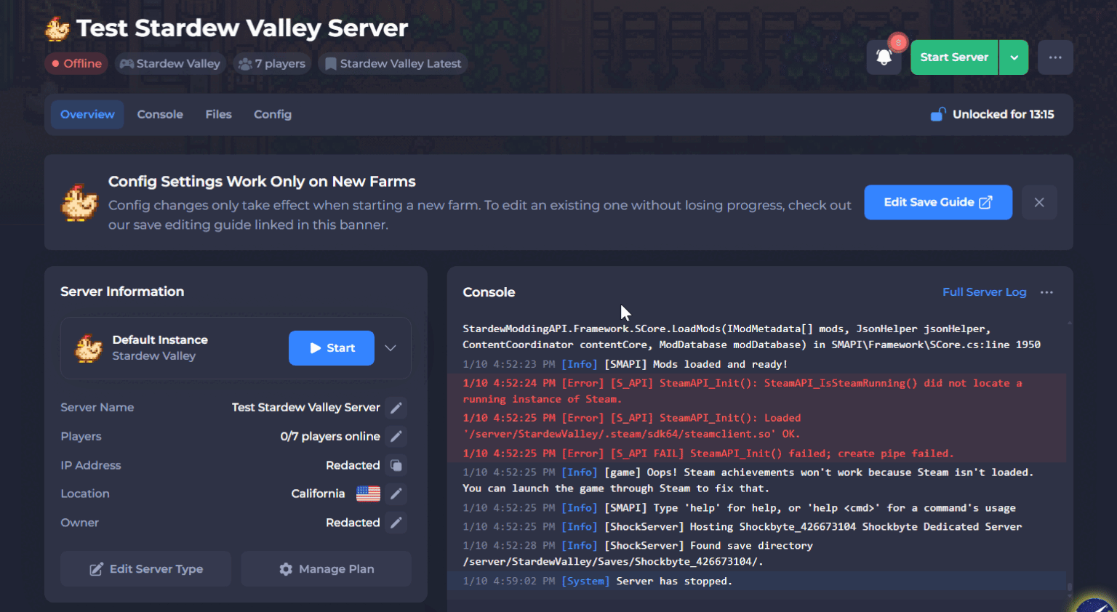The width and height of the screenshot is (1117, 612).
Task: Click the green Start Server button
Action: click(x=954, y=57)
